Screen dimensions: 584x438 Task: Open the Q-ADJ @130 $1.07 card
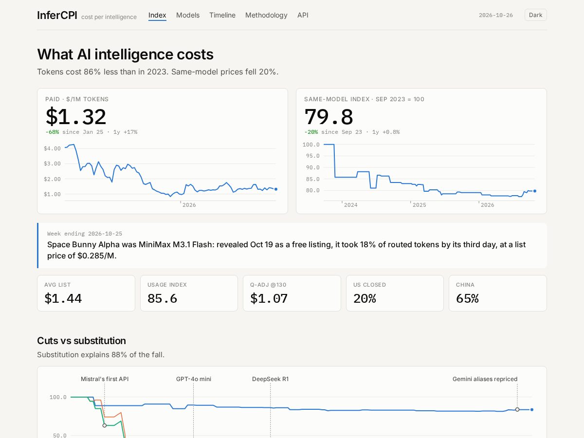coord(292,293)
